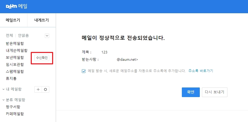248x122 pixels.
Task: Open the 청구서함 folder
Action: coord(13,107)
